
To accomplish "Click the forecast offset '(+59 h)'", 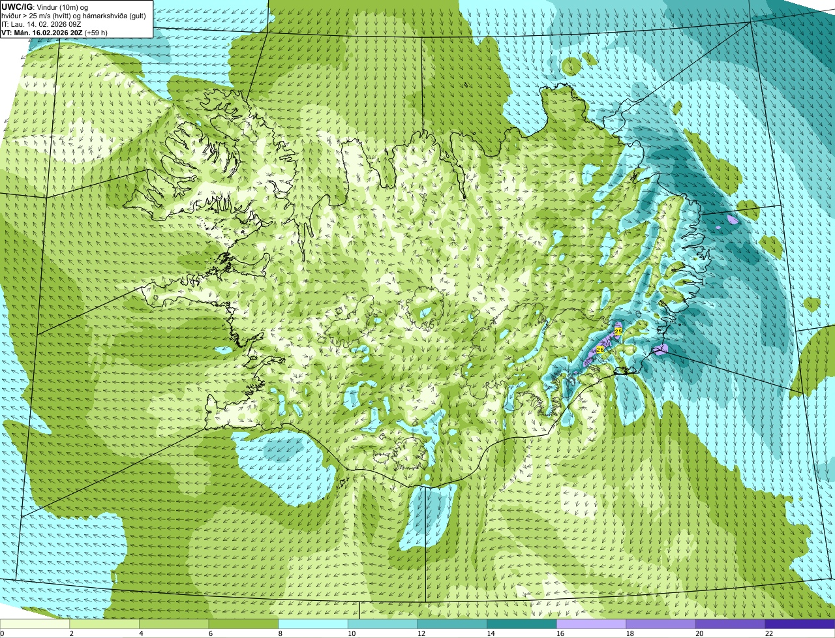I will [97, 32].
